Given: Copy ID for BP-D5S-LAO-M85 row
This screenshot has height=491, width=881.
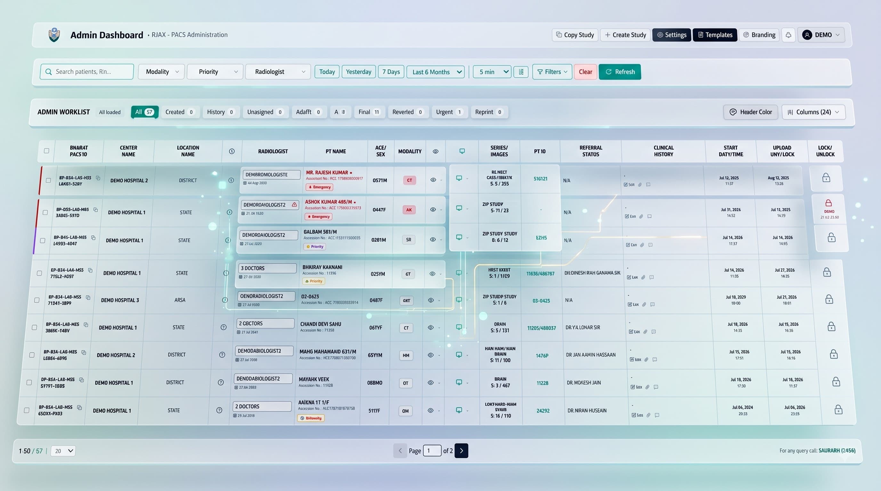Looking at the screenshot, I should pyautogui.click(x=96, y=209).
